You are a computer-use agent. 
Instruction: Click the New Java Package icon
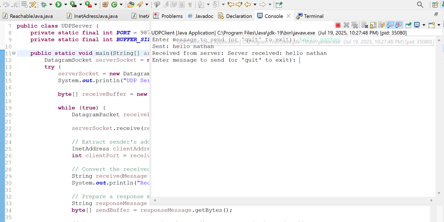pos(105,4)
